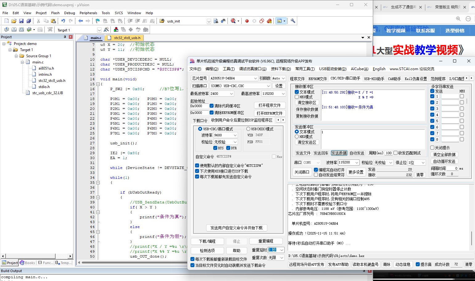This screenshot has width=475, height=281.
Task: Open the 芯片型号 chip model dropdown
Action: 255,78
